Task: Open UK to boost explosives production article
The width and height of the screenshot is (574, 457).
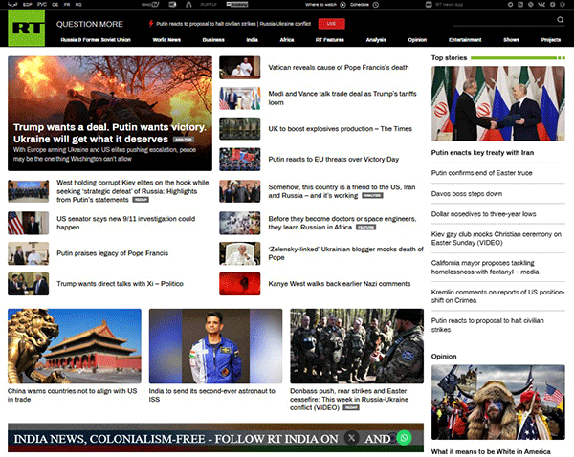Action: tap(340, 129)
